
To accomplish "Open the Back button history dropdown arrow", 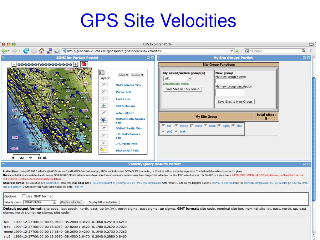I will [8, 51].
